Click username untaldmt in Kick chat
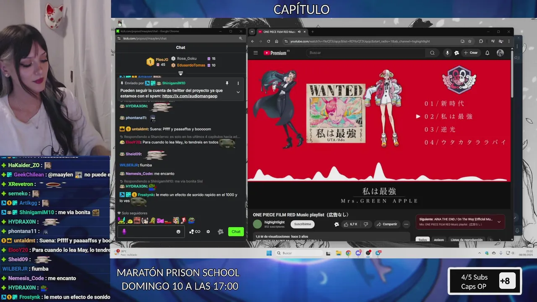 pos(140,129)
